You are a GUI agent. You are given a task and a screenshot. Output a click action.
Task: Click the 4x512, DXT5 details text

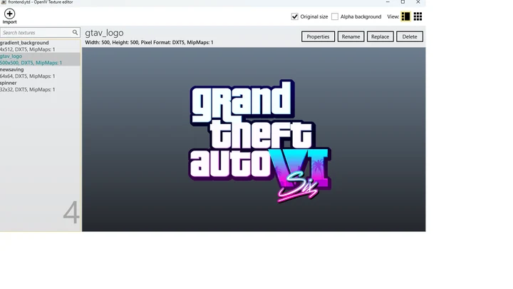click(28, 49)
